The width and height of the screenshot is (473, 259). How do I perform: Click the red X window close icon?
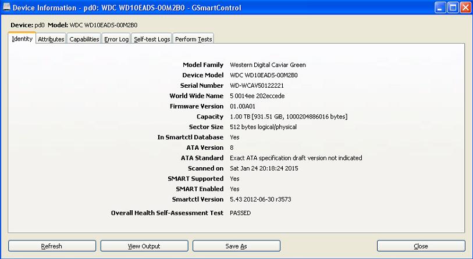point(465,8)
